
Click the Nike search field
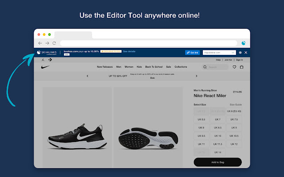[x=215, y=67]
